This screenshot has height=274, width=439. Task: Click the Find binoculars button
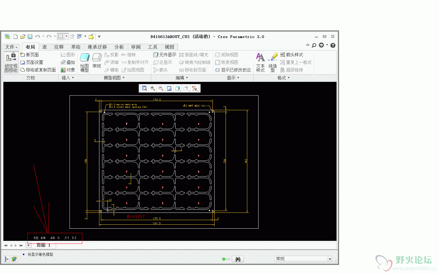click(238, 259)
